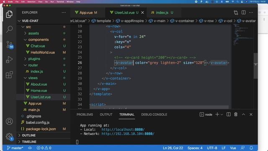The width and height of the screenshot is (268, 151).
Task: Open editor more actions ellipsis
Action: pyautogui.click(x=251, y=13)
